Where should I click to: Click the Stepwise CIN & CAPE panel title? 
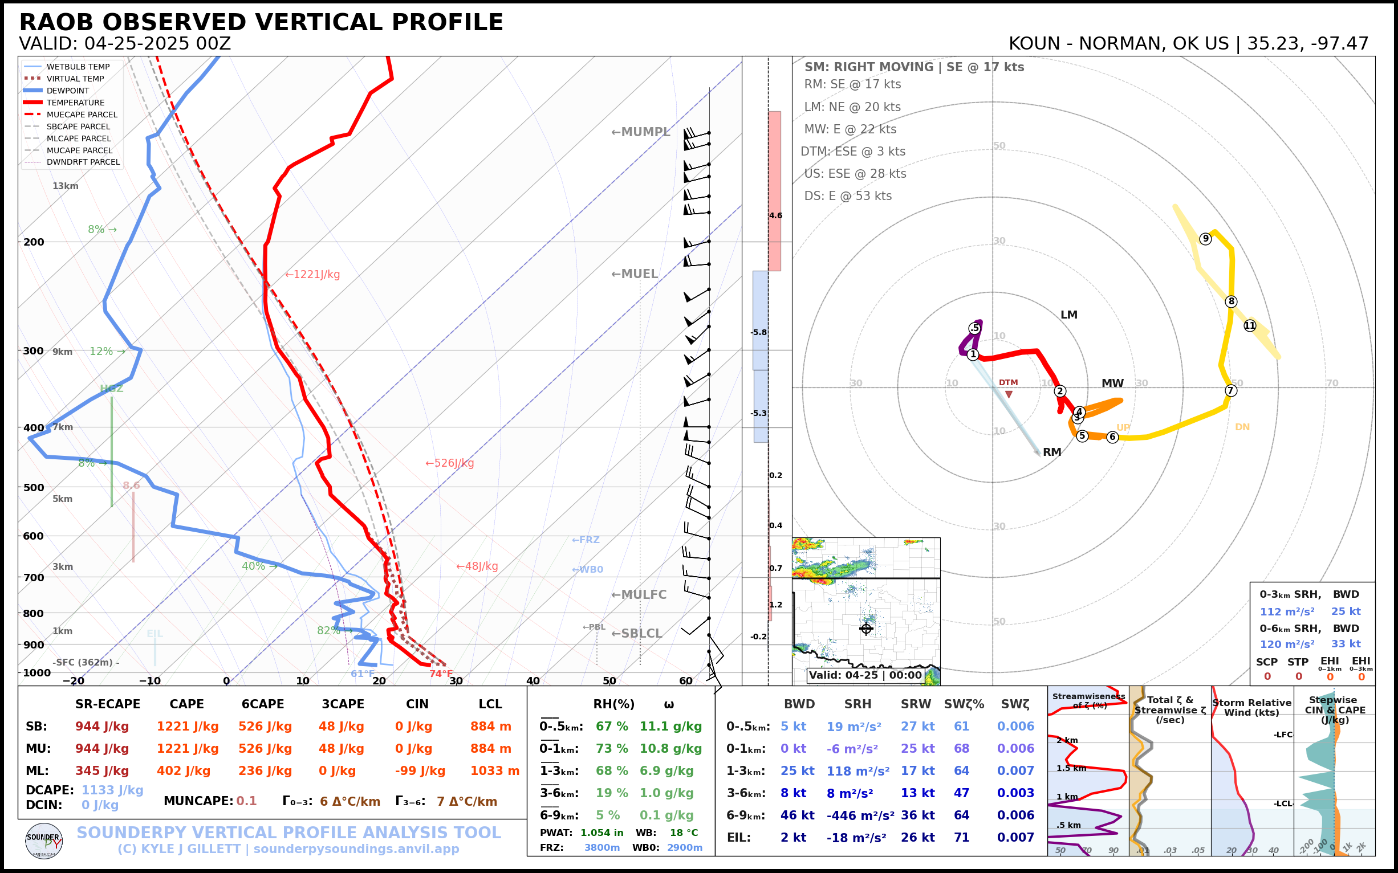tap(1335, 709)
